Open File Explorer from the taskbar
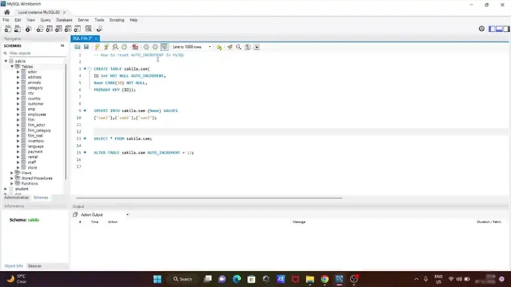Image resolution: width=511 pixels, height=287 pixels. coord(310,279)
